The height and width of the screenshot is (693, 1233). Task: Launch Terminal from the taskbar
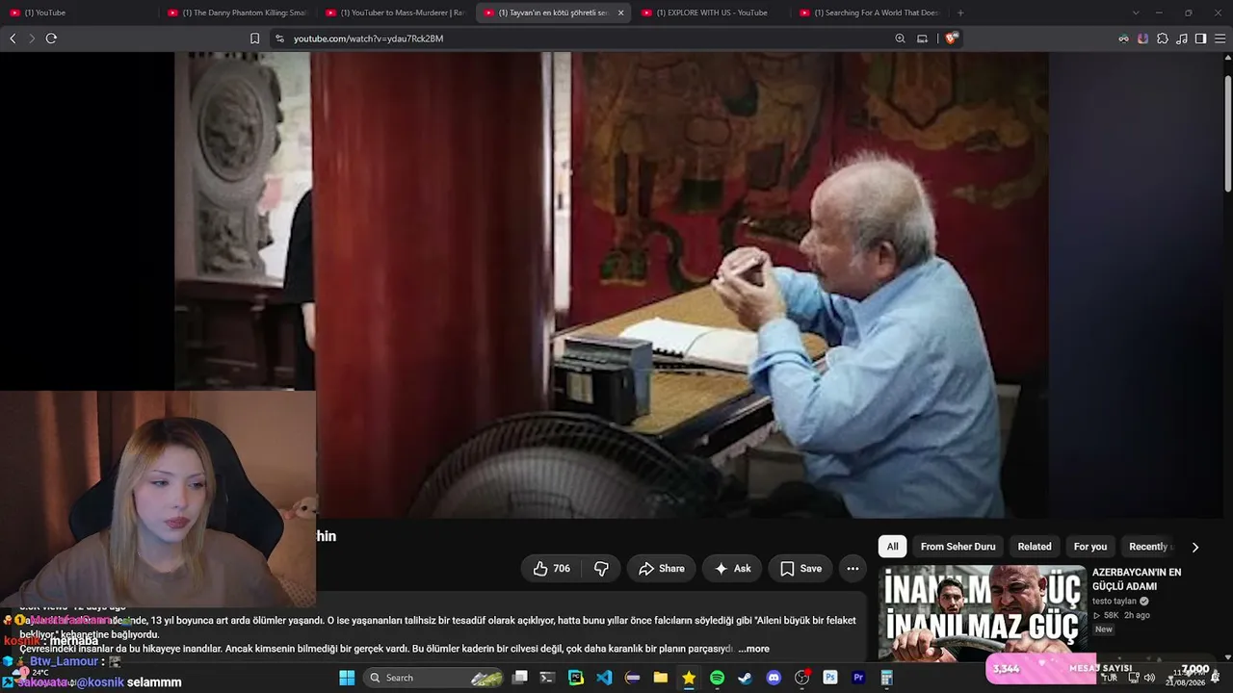click(548, 678)
